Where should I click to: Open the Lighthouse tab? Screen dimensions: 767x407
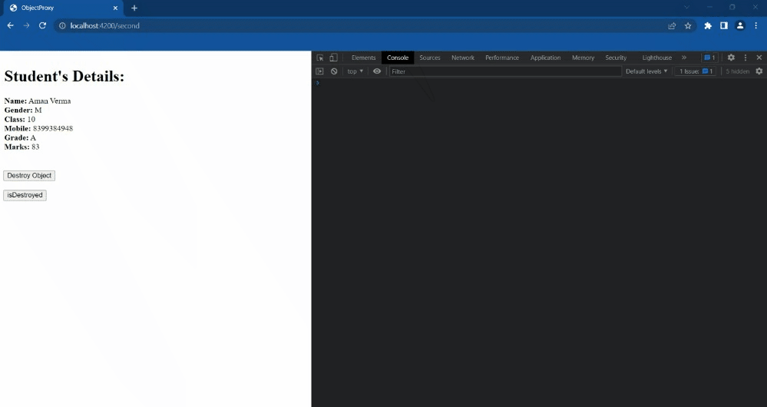(657, 58)
